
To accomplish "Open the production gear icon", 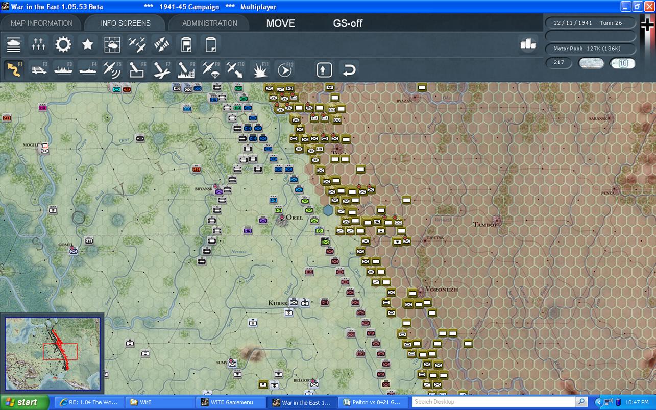I will point(63,44).
